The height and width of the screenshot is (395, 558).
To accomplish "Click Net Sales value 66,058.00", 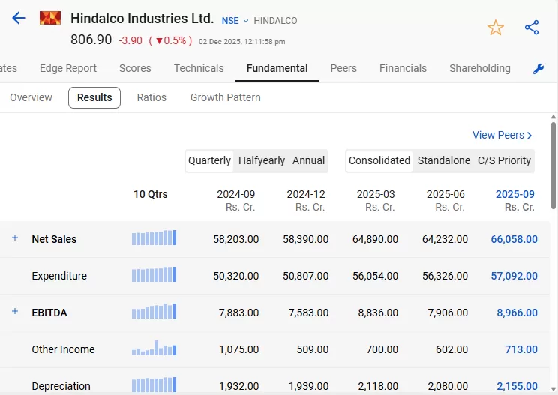I will click(x=514, y=239).
